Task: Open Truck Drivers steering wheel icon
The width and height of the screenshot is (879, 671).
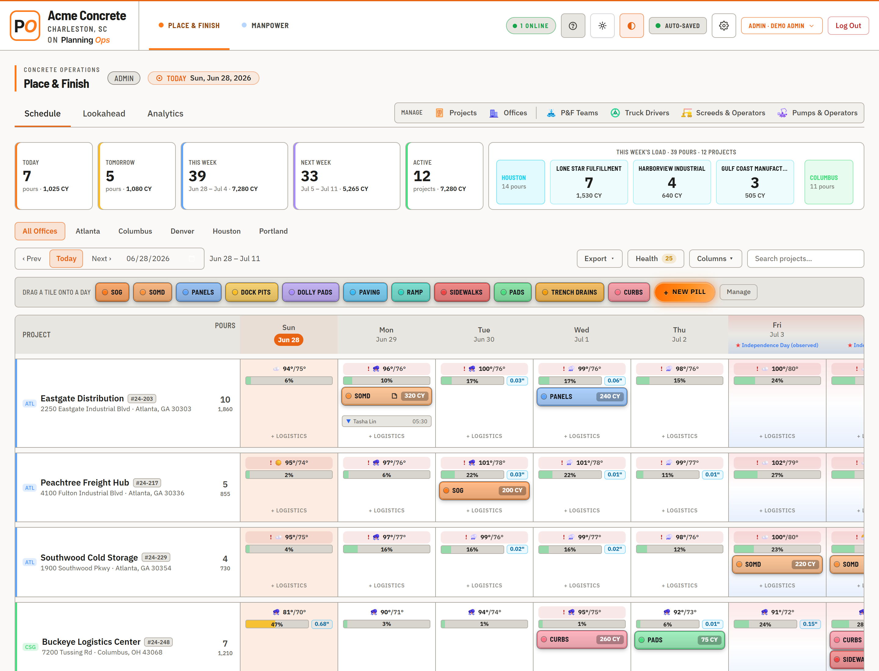Action: pyautogui.click(x=615, y=113)
